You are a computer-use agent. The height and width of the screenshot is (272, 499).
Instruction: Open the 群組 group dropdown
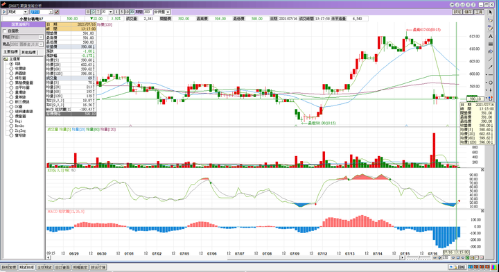click(41, 37)
